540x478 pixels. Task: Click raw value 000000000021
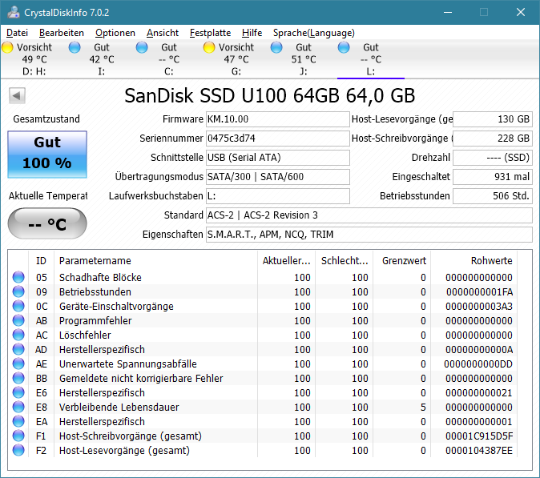(x=479, y=393)
